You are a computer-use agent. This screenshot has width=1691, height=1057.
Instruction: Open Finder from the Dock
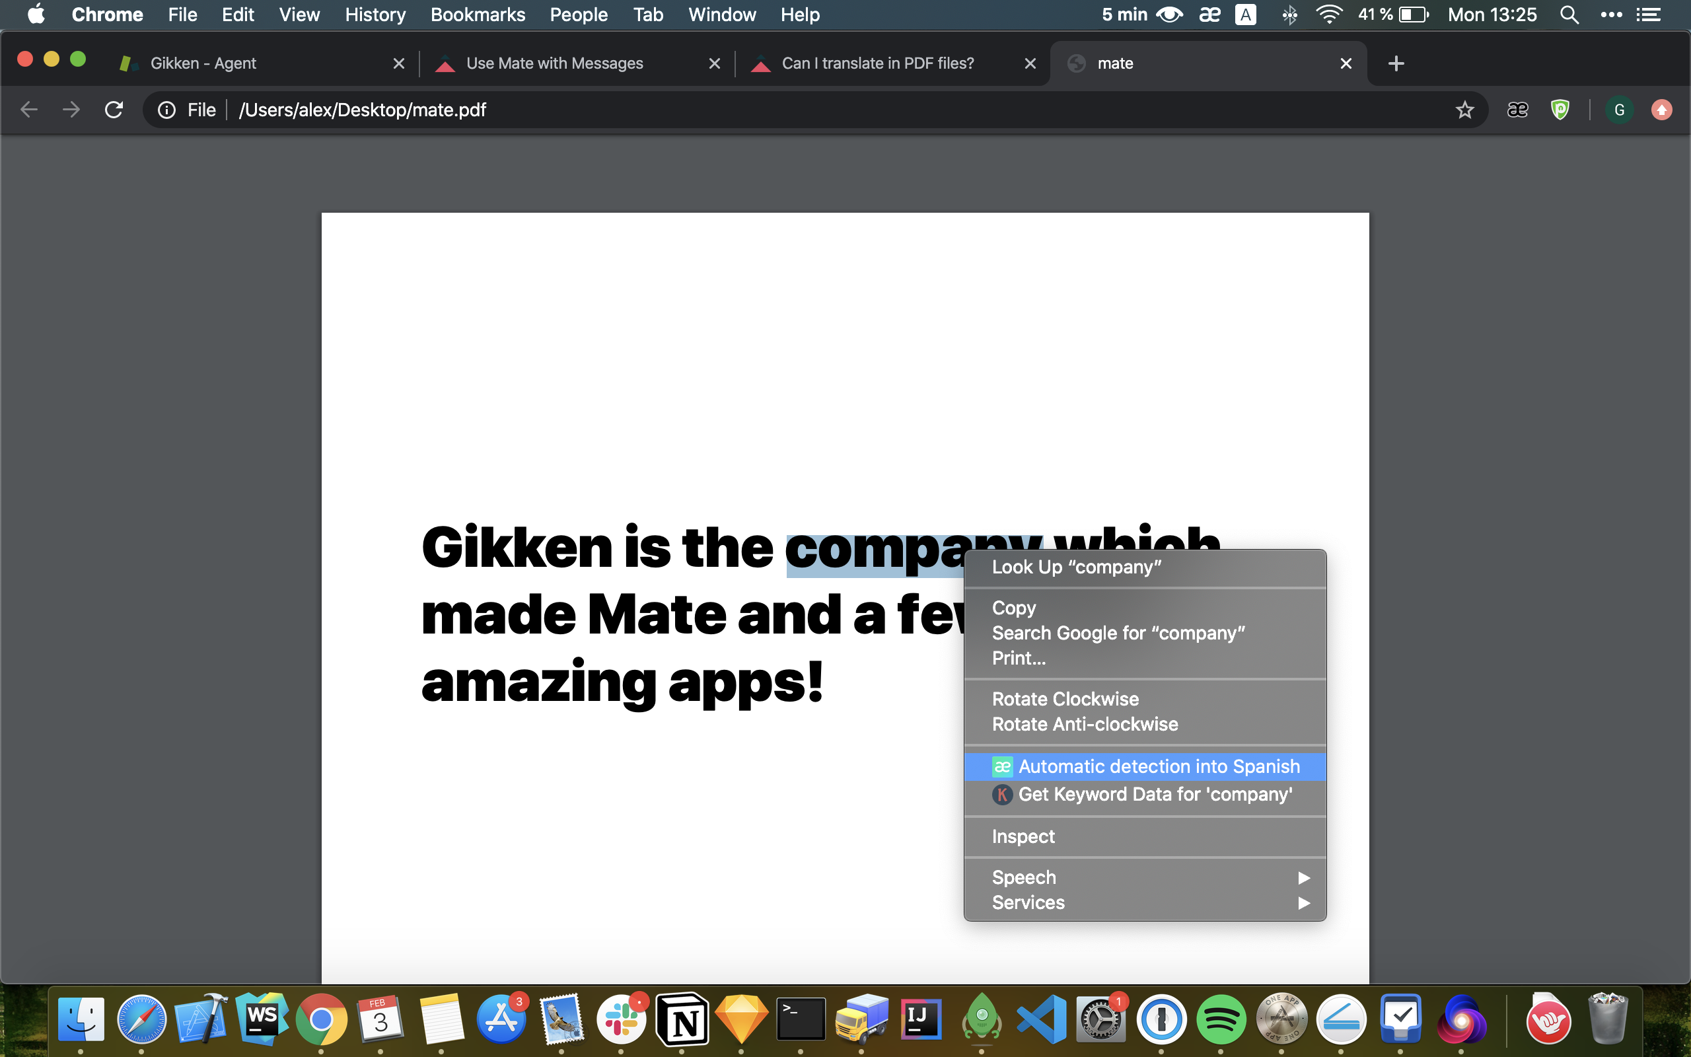(x=81, y=1019)
